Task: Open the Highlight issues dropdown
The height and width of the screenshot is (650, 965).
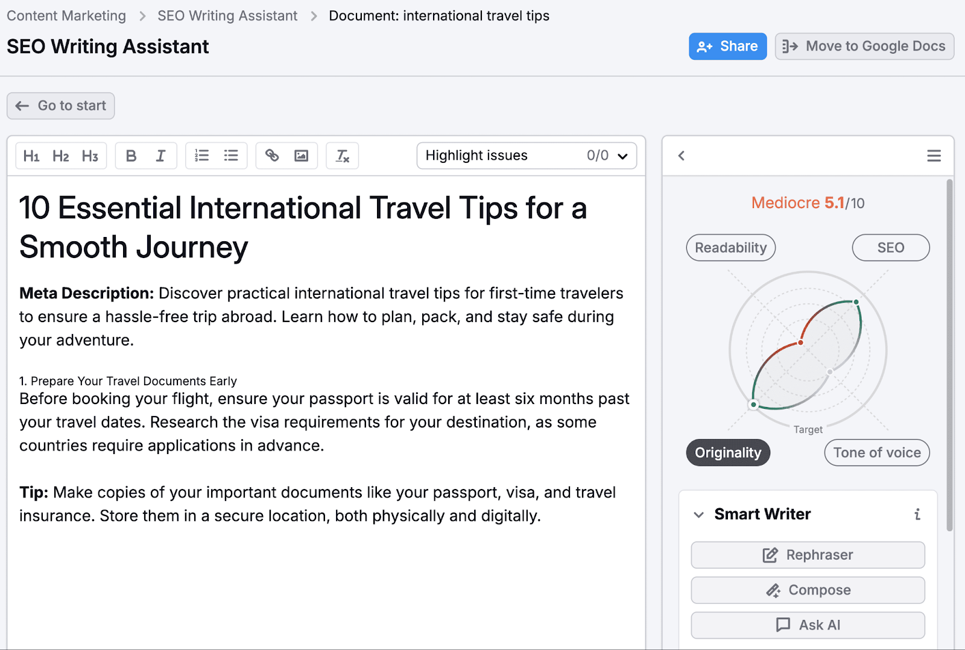Action: point(527,156)
